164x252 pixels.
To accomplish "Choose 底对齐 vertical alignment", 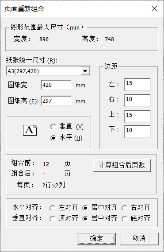I will point(125,219).
